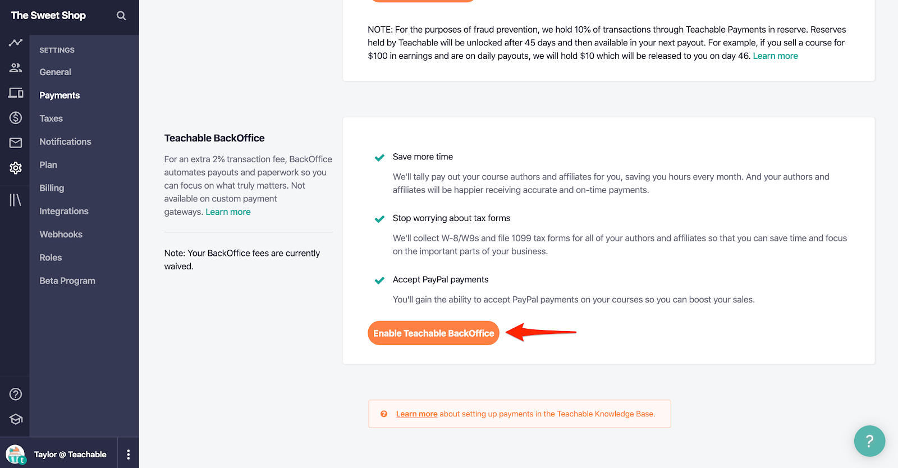
Task: Open the course library icon
Action: pyautogui.click(x=15, y=199)
